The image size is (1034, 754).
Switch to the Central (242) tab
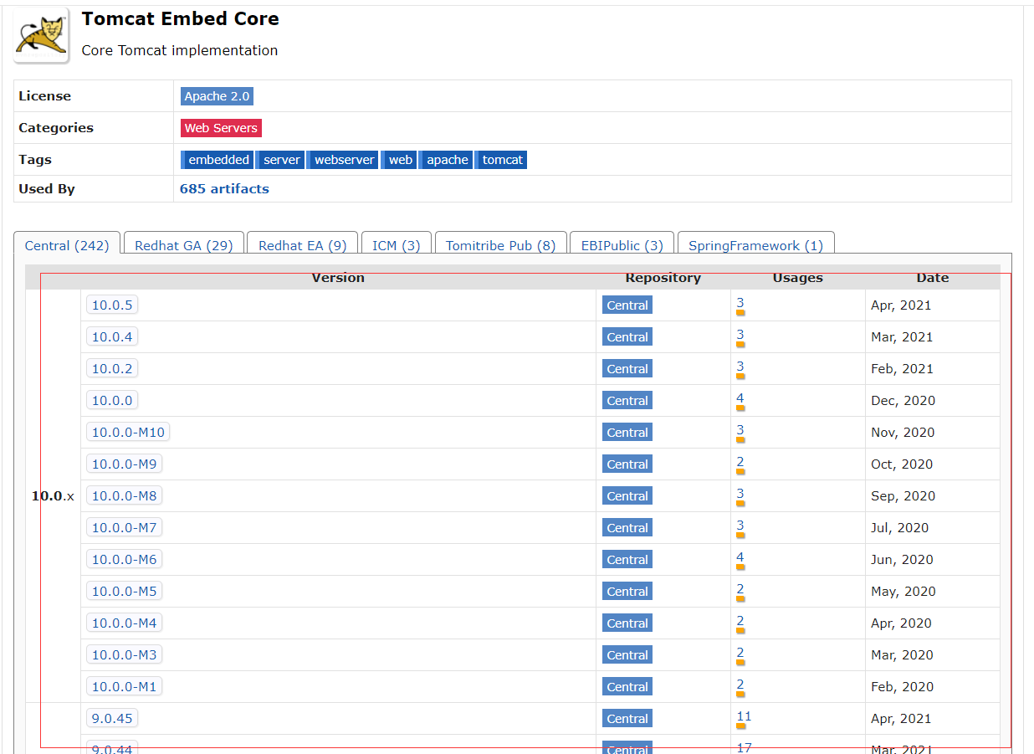click(x=67, y=245)
